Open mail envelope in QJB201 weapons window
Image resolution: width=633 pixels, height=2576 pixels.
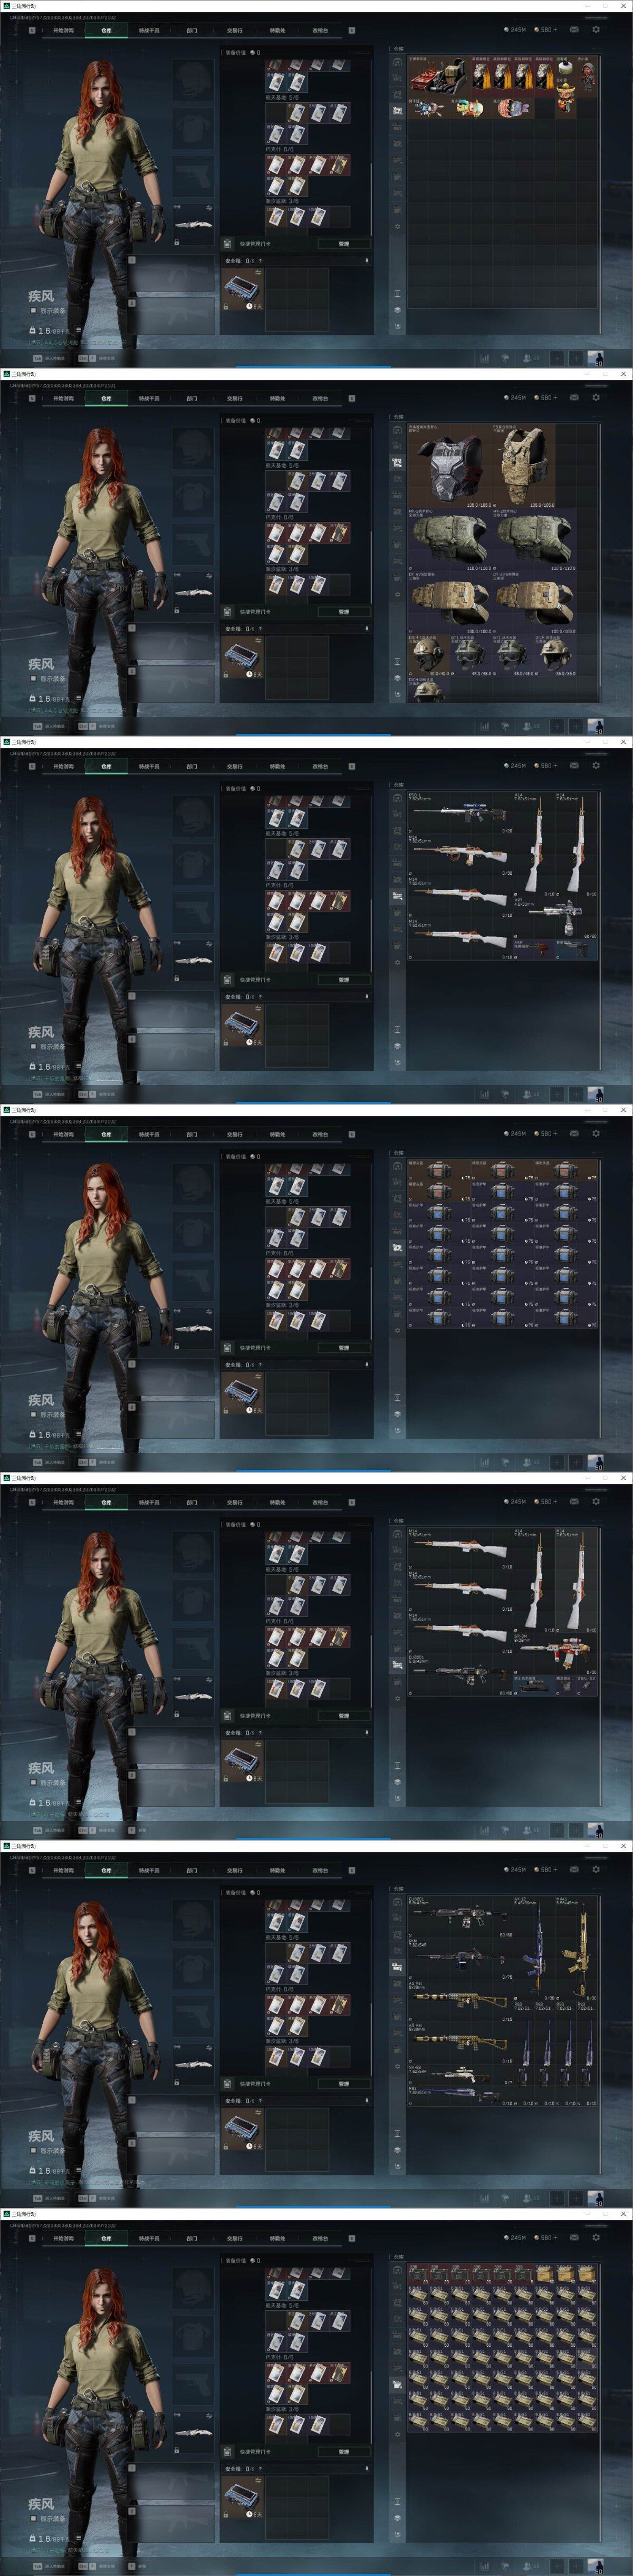point(574,1869)
